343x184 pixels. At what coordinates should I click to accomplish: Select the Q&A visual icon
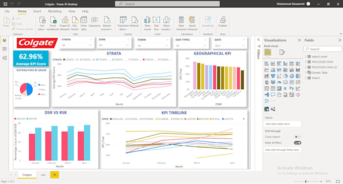(x=273, y=95)
